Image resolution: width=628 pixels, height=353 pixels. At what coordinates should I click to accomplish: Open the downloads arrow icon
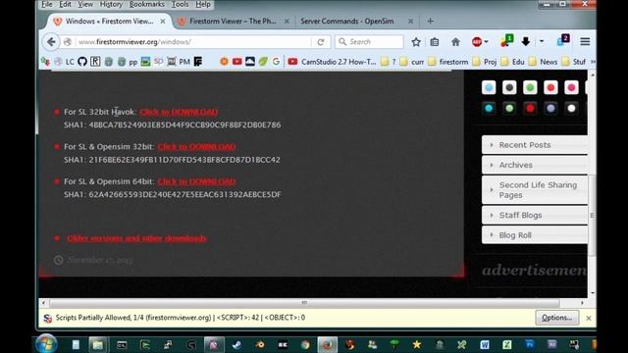[x=526, y=41]
